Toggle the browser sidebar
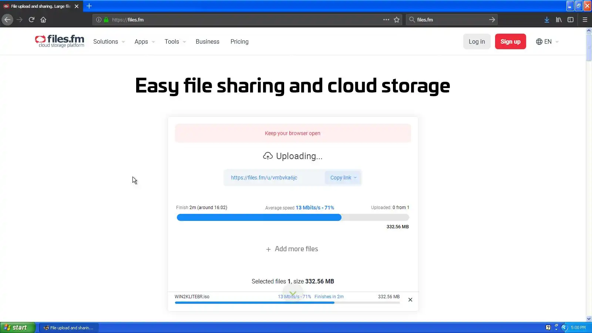Viewport: 592px width, 333px height. [571, 20]
